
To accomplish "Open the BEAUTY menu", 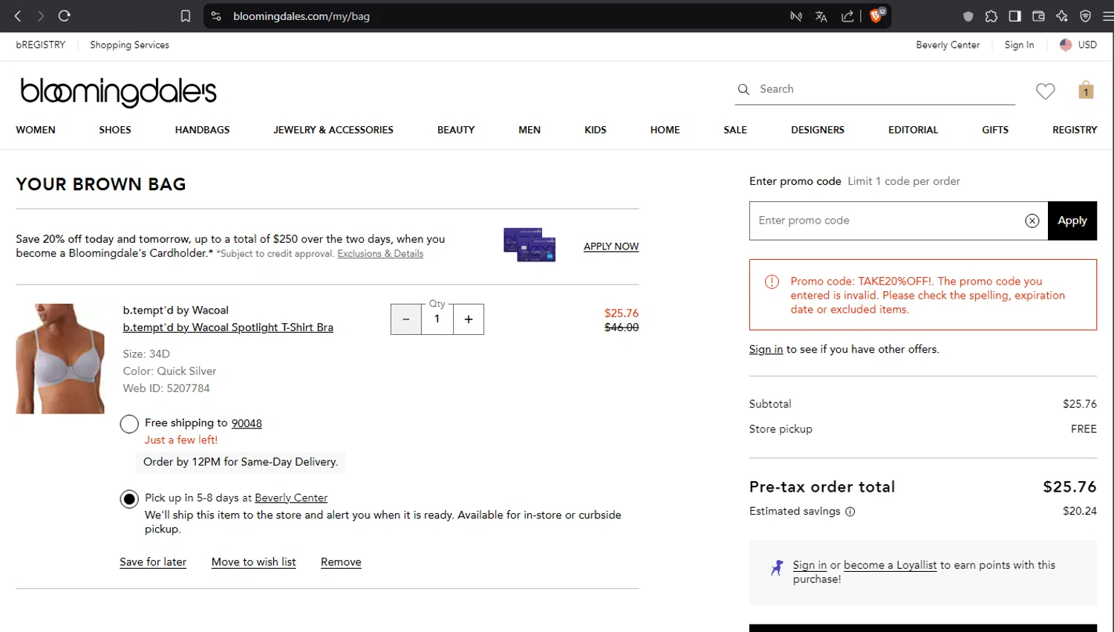I will click(x=456, y=130).
